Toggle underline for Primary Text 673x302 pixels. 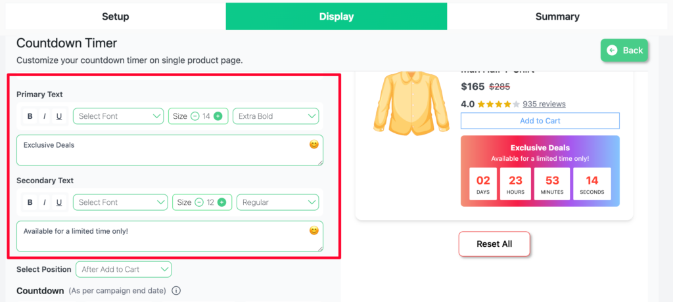pos(59,116)
